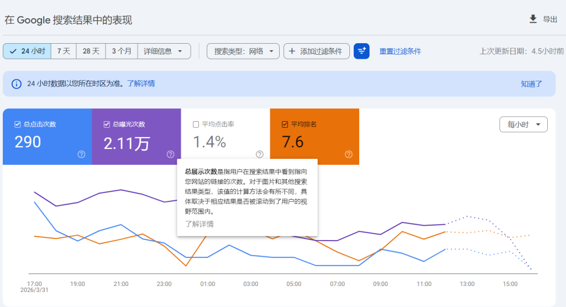The image size is (566, 307).
Task: Click the 09:00 axis label
Action: (x=380, y=284)
